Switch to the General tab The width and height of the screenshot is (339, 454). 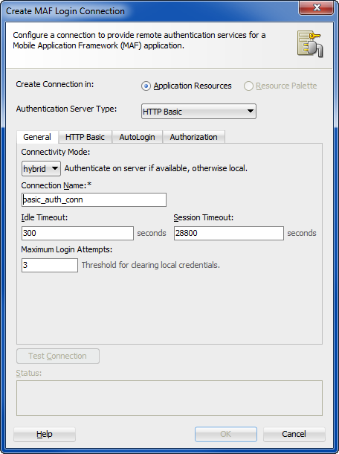37,137
